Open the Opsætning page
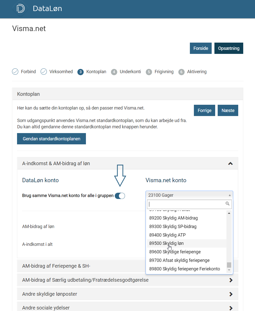 pos(229,48)
